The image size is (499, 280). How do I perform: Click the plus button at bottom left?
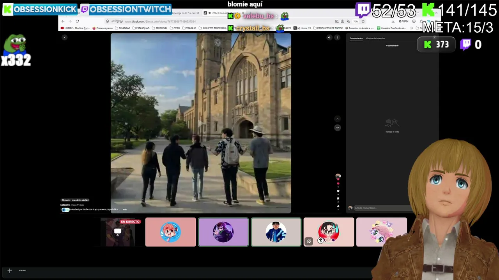click(10, 271)
